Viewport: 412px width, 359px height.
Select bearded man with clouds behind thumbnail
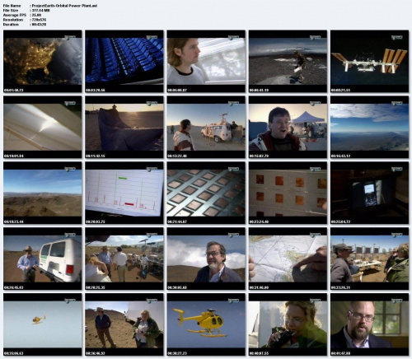(x=206, y=259)
